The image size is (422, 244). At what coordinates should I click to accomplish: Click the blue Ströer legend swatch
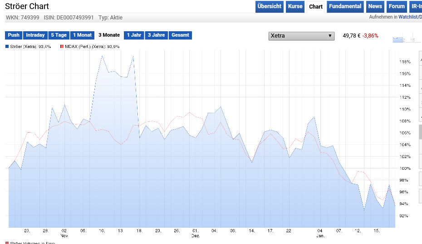(7, 47)
